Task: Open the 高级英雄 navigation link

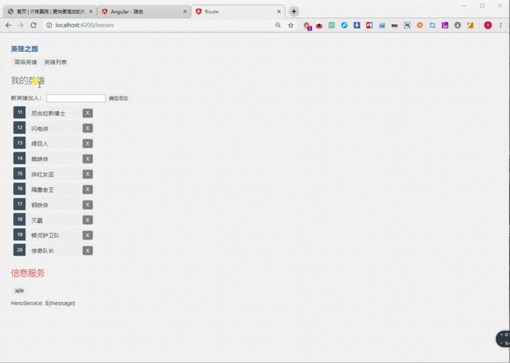Action: [x=25, y=62]
